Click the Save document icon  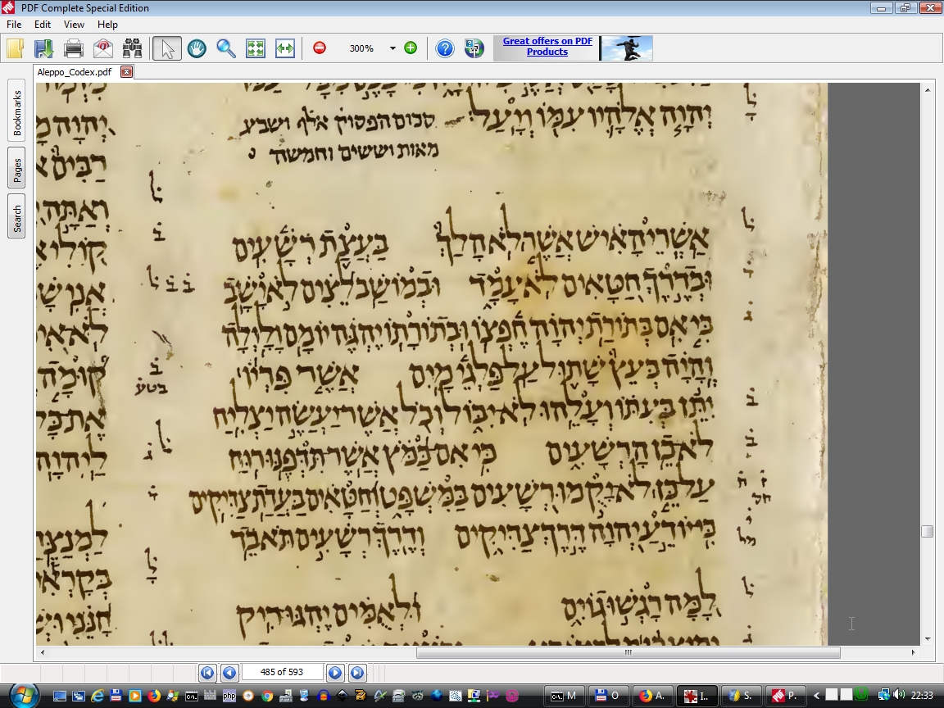[x=43, y=48]
